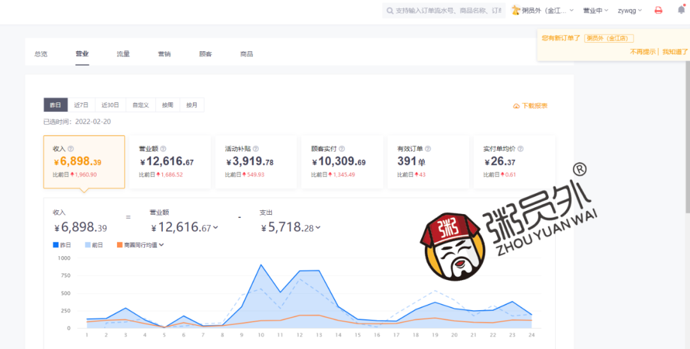
Task: Select the 实付单均价 summary card
Action: [x=514, y=162]
